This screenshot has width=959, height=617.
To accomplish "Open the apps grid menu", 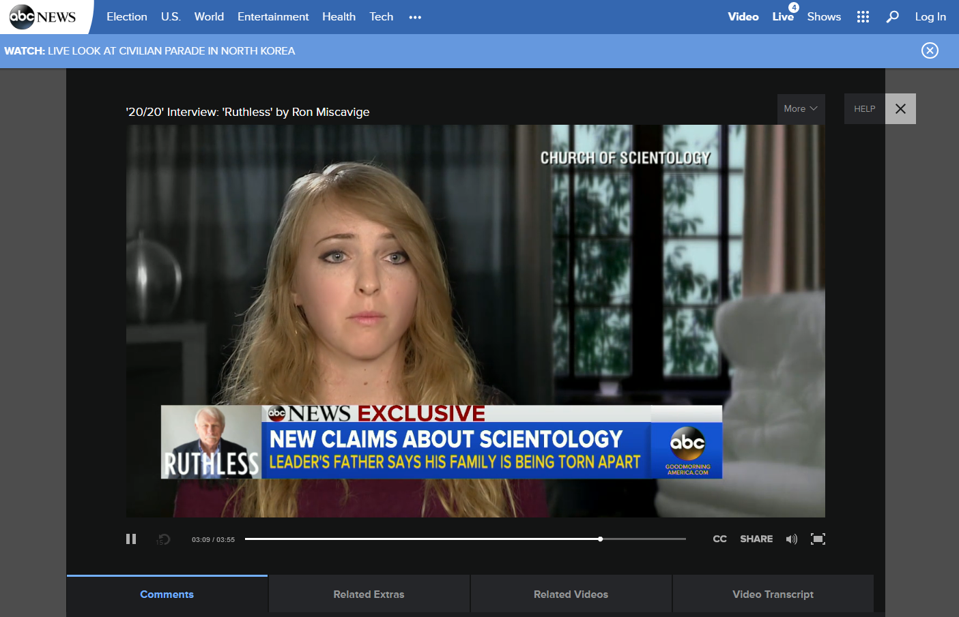I will 863,17.
